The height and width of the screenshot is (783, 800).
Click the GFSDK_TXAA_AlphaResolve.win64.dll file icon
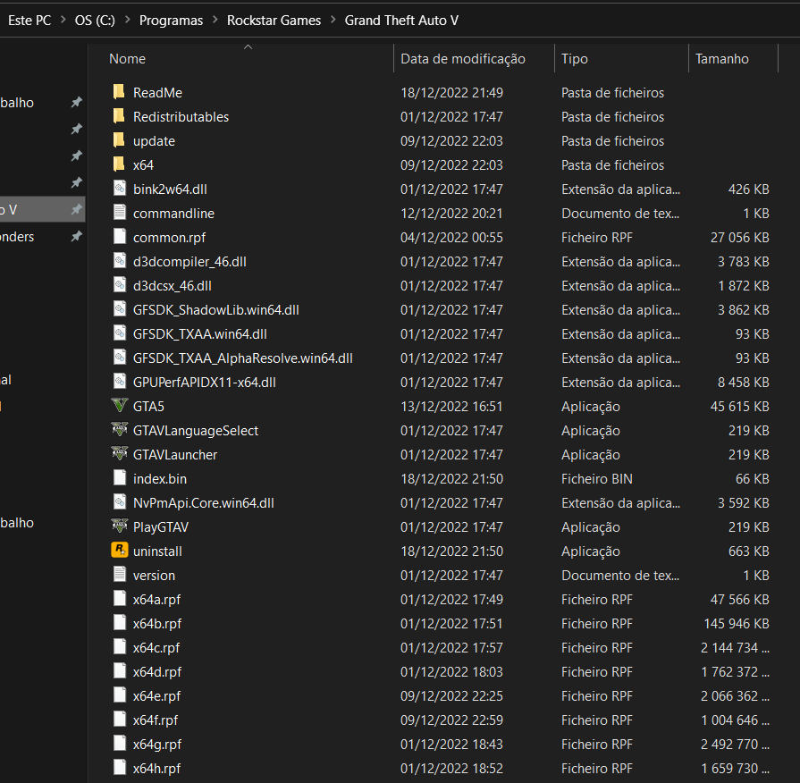120,357
